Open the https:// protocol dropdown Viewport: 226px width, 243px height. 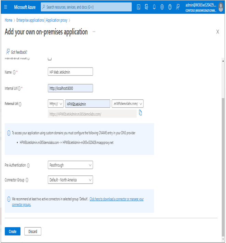coord(56,104)
